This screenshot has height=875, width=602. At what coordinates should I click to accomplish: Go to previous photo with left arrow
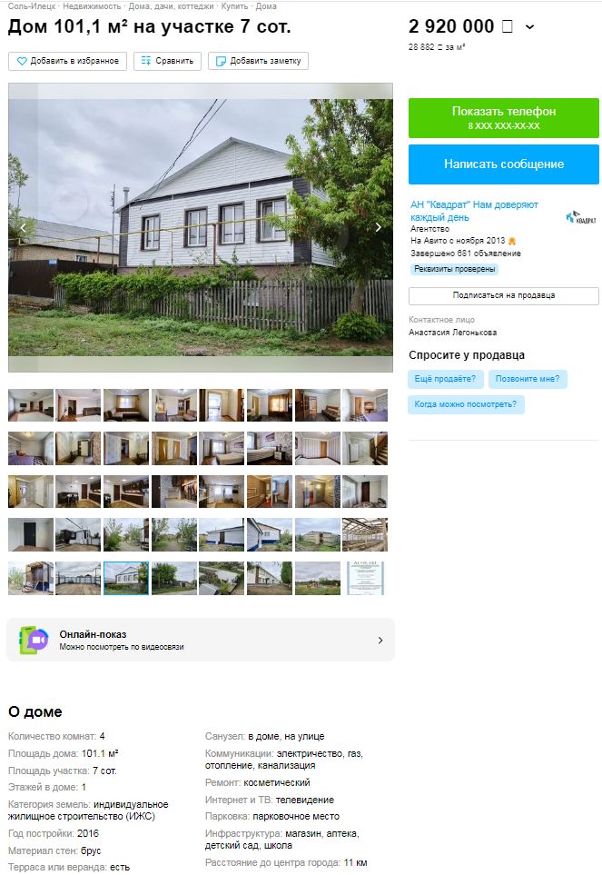coord(24,227)
